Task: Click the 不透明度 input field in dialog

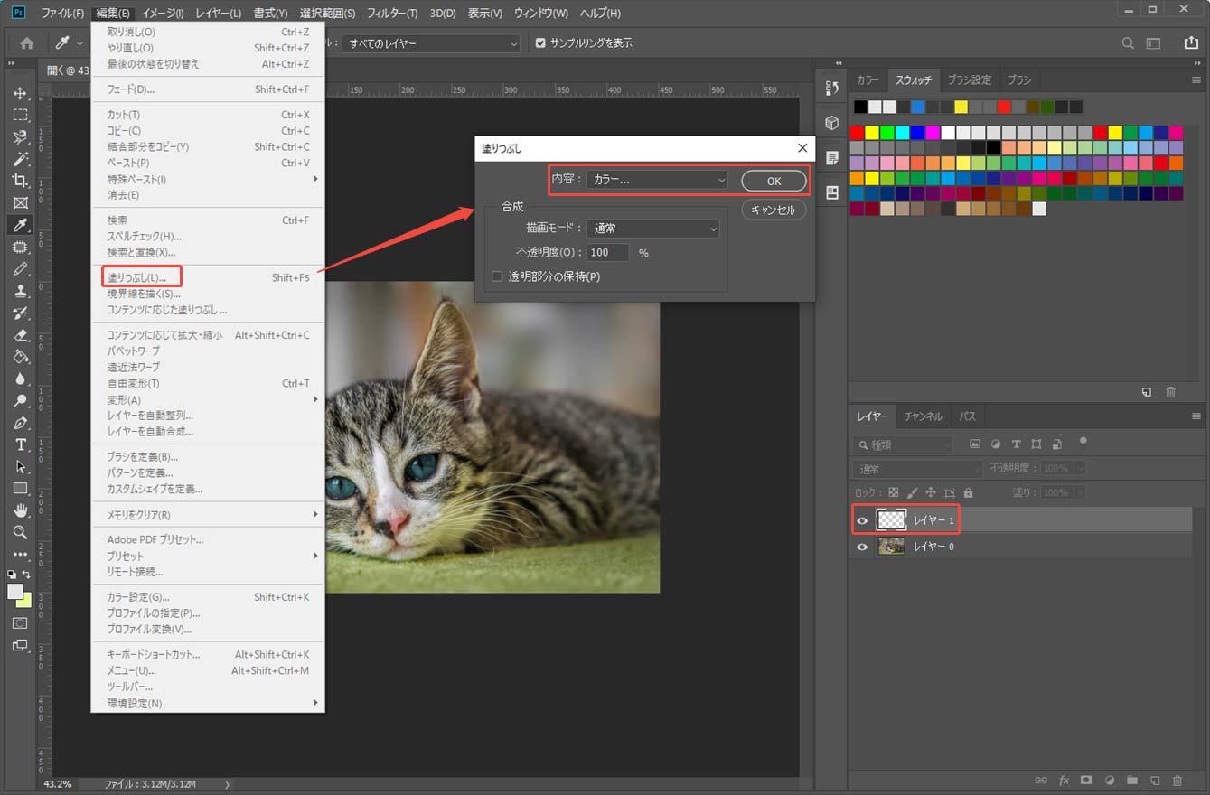Action: point(607,253)
